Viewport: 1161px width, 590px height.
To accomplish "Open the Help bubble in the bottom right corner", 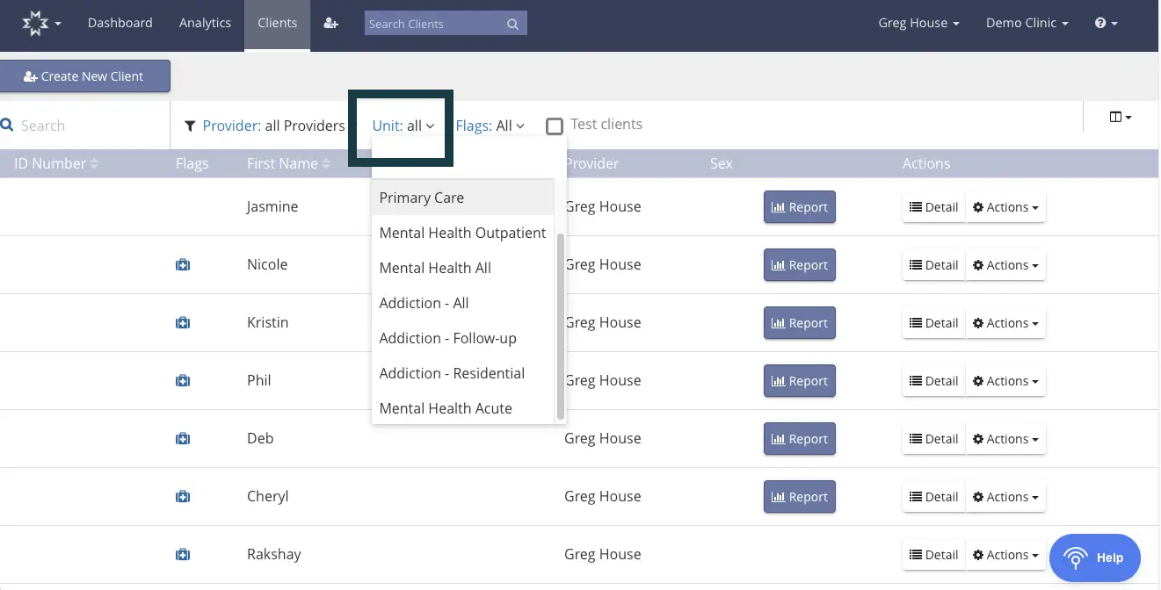I will click(1094, 558).
